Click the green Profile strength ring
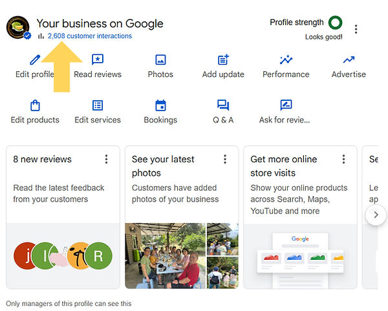 click(x=335, y=23)
